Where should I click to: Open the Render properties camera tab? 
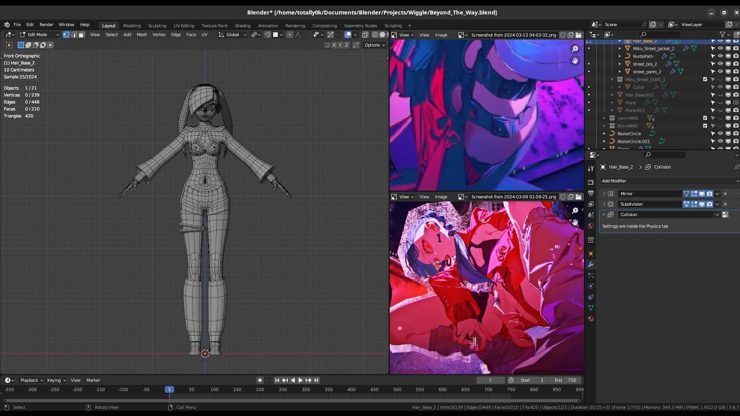click(x=591, y=182)
